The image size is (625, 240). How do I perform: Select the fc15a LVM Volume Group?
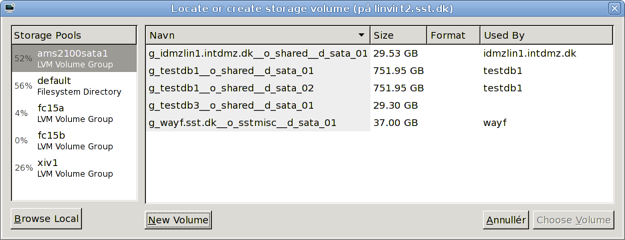pos(74,113)
